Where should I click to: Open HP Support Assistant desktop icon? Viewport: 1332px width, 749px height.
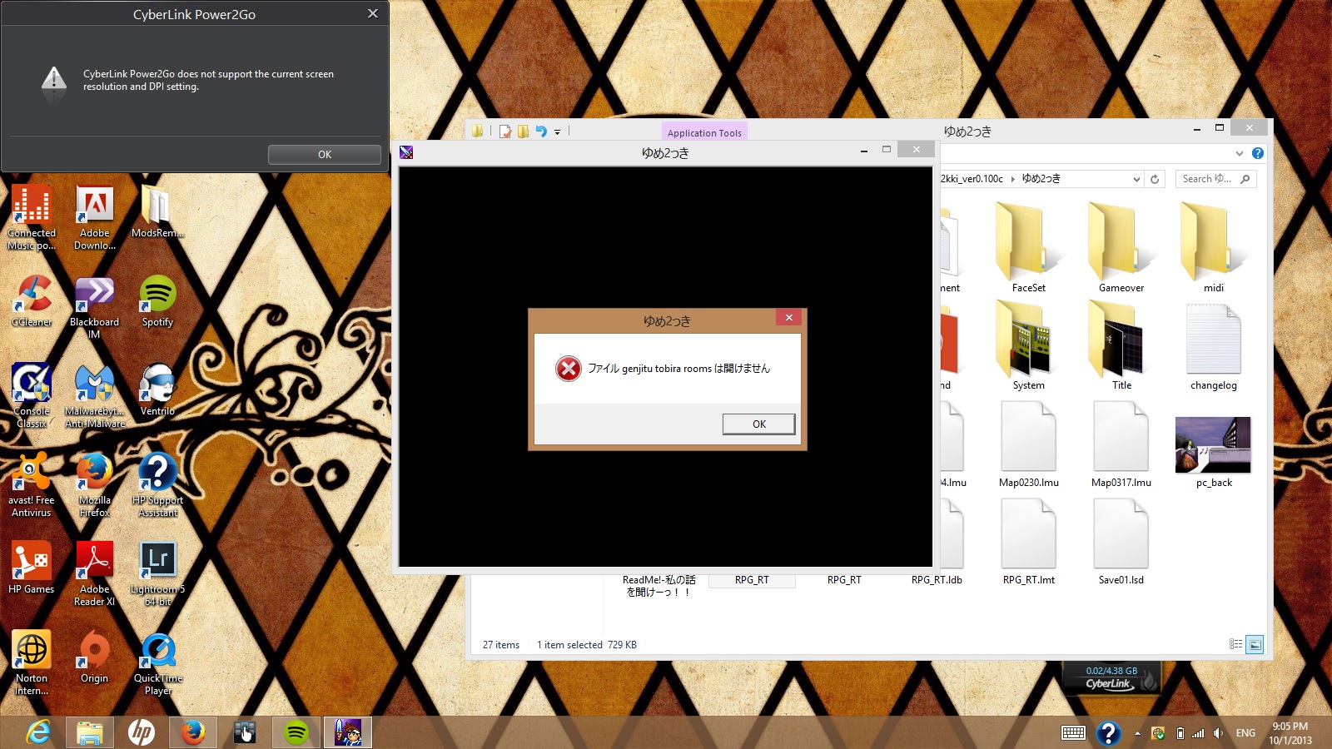point(157,484)
